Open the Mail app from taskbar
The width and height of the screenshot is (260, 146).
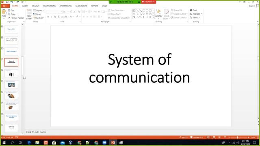tap(63, 142)
